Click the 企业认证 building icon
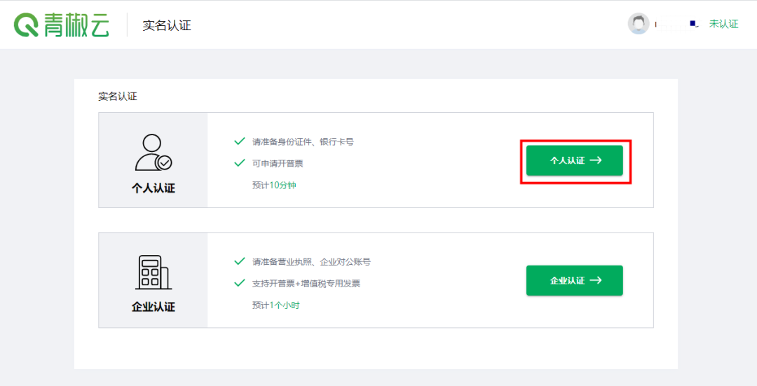757x386 pixels. click(154, 272)
